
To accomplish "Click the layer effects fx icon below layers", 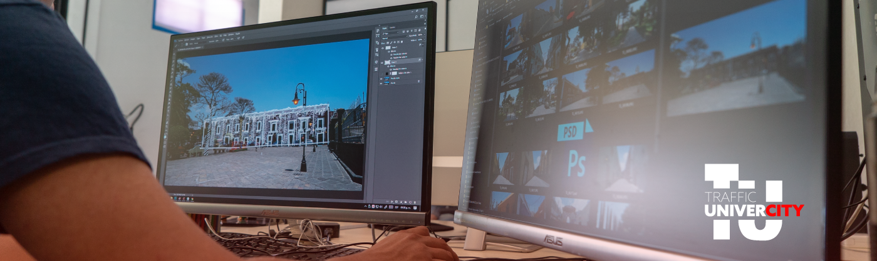I will pyautogui.click(x=392, y=201).
